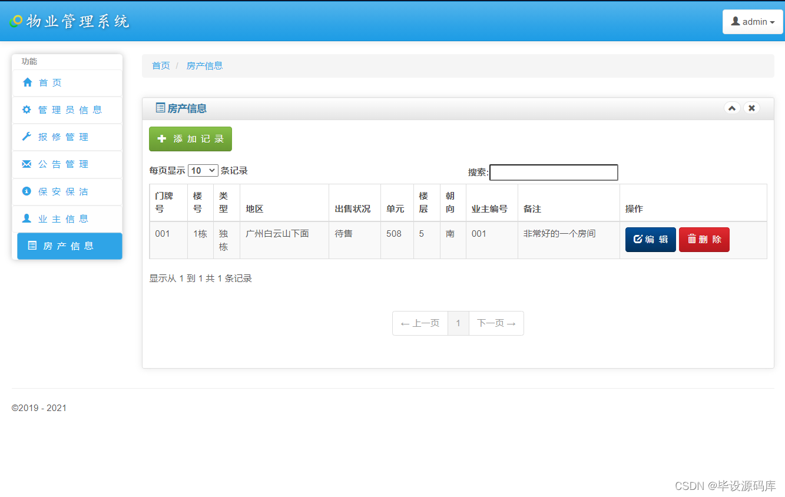Viewport: 785px width, 497px height.
Task: Click the red 删除 button
Action: tap(704, 240)
